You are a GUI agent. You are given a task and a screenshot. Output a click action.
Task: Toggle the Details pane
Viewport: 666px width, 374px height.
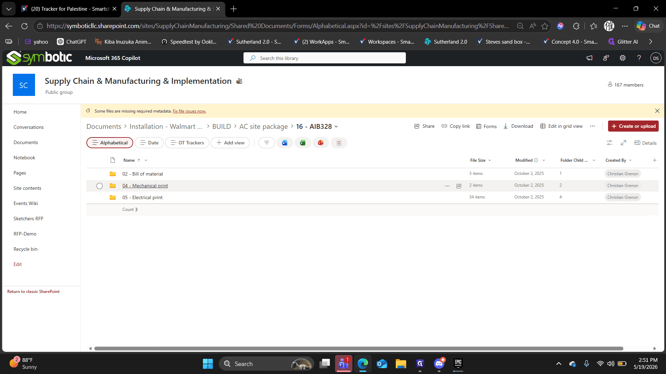tap(646, 143)
